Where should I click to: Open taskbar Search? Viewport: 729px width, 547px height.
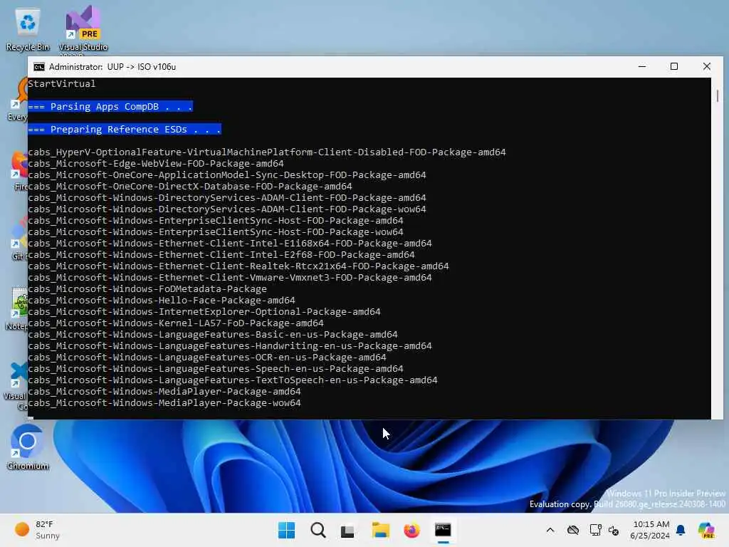coord(318,530)
